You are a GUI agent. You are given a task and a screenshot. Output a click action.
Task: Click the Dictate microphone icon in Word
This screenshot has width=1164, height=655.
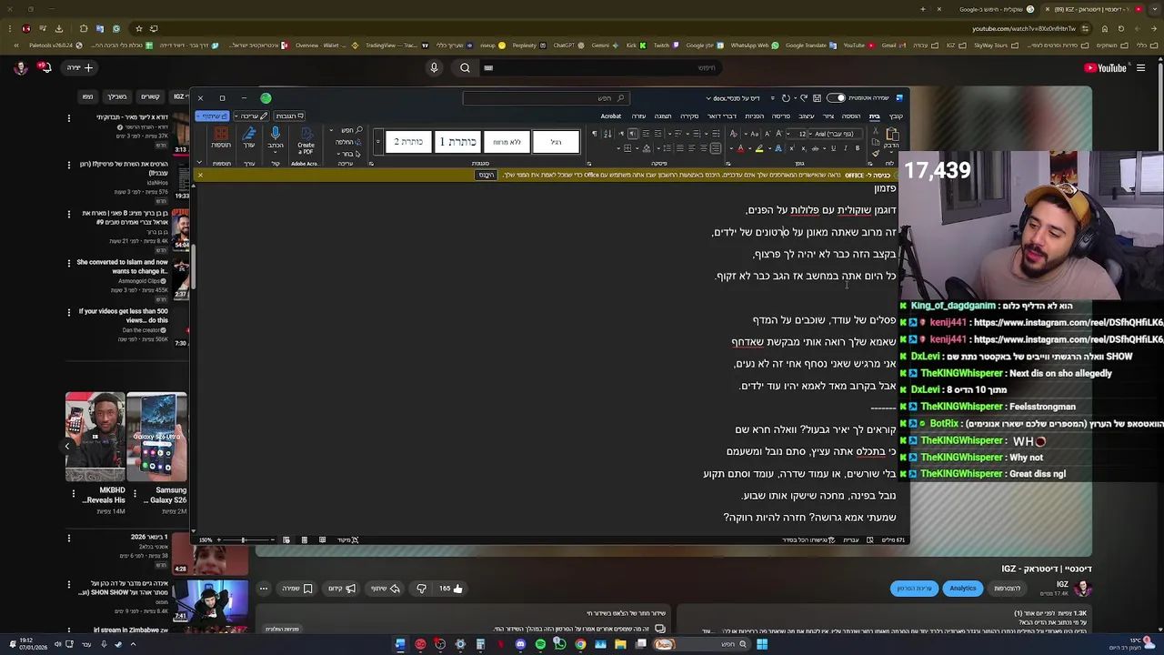point(276,136)
